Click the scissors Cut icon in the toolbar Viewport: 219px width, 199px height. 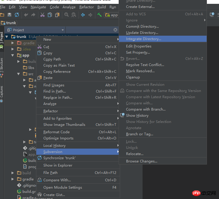click(x=42, y=15)
